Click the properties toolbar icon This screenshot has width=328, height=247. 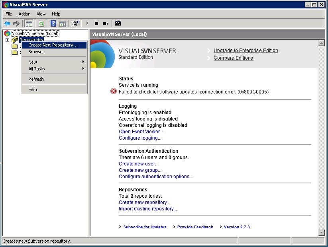[x=75, y=23]
